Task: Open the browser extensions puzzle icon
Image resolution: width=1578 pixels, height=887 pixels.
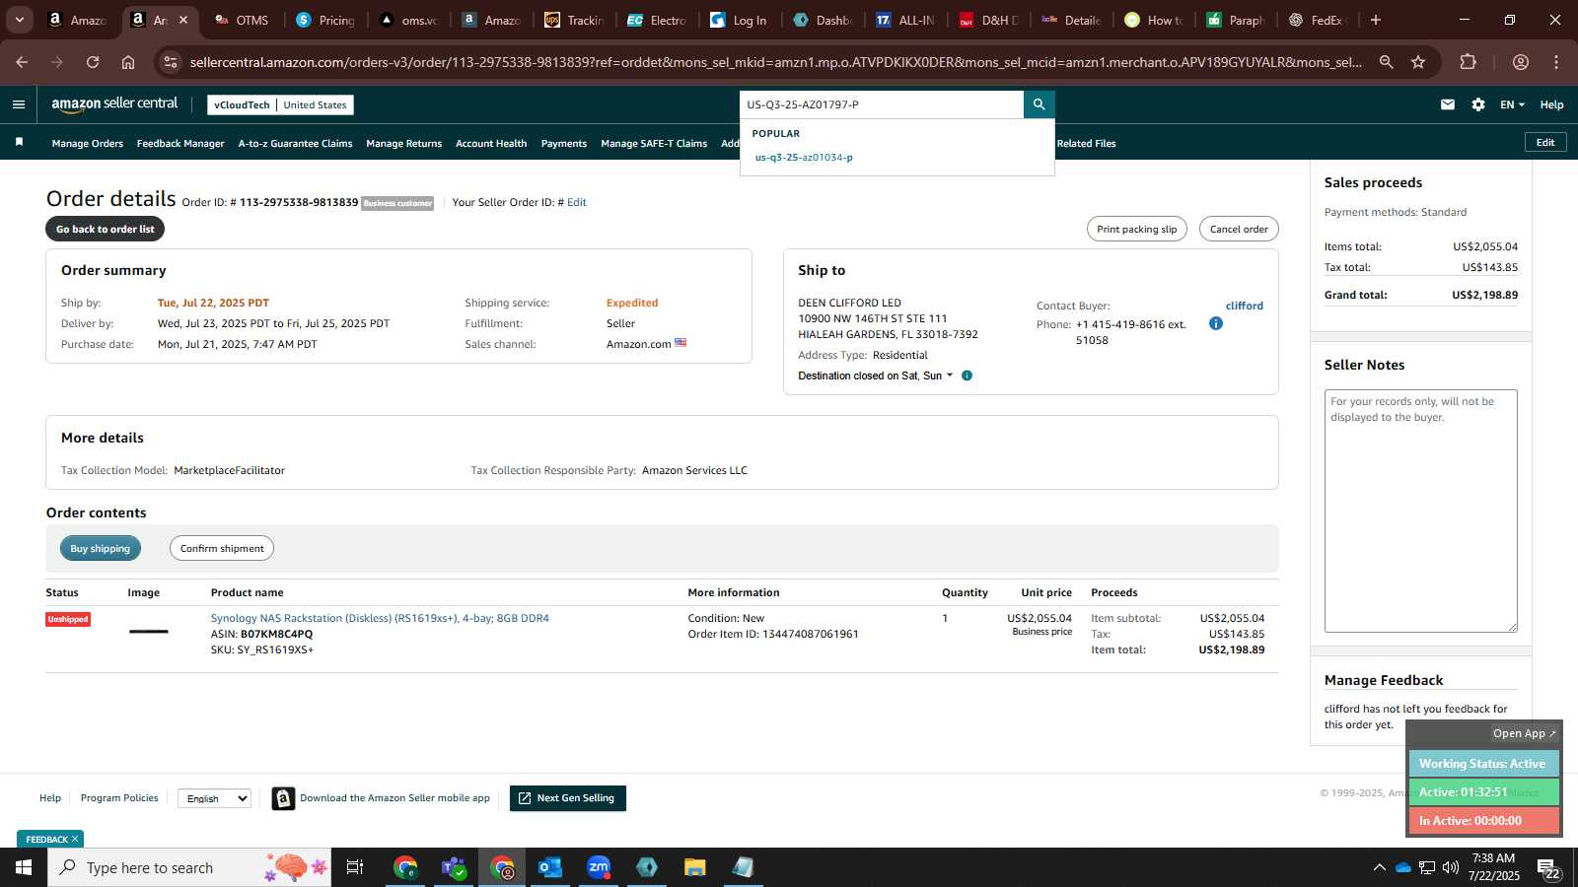Action: [1469, 62]
